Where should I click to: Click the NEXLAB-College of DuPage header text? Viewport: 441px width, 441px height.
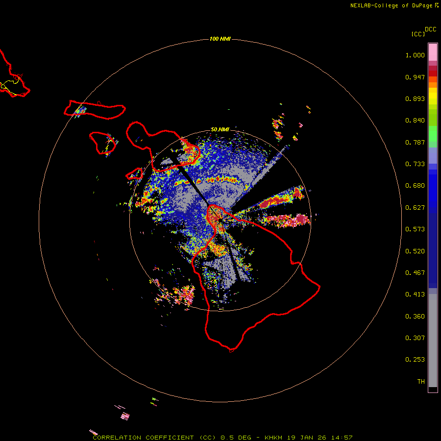[391, 5]
